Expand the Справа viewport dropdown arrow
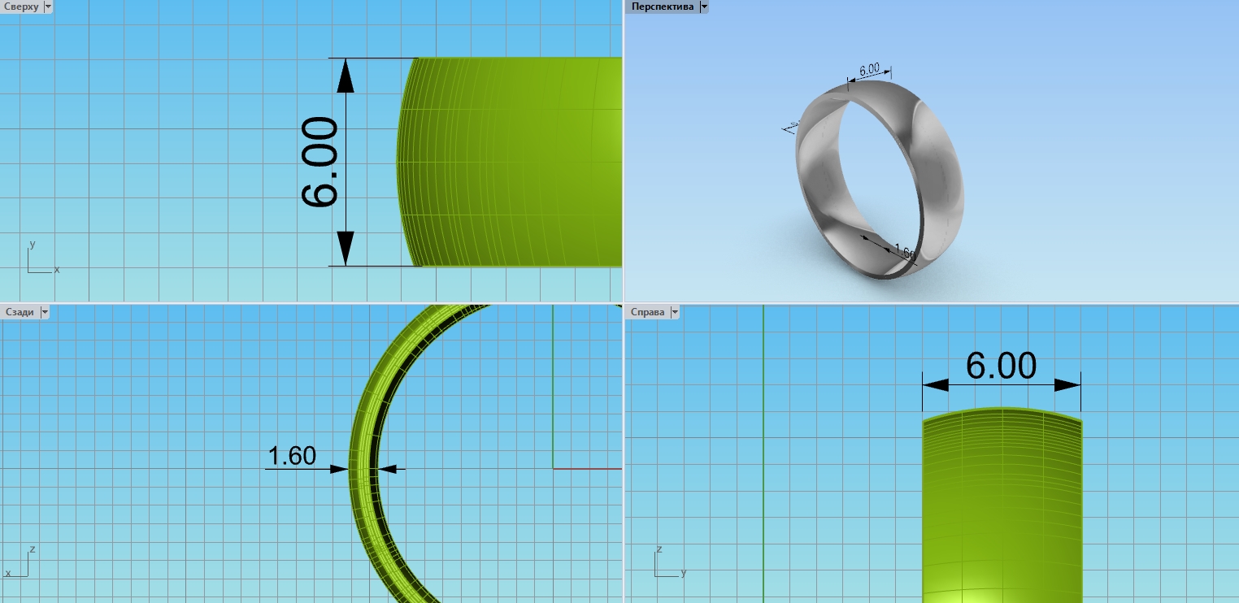1239x603 pixels. tap(672, 312)
